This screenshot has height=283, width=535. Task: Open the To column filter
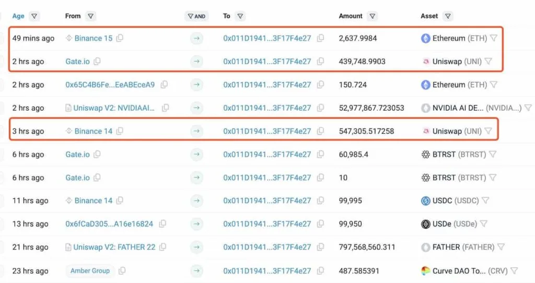[x=240, y=16]
